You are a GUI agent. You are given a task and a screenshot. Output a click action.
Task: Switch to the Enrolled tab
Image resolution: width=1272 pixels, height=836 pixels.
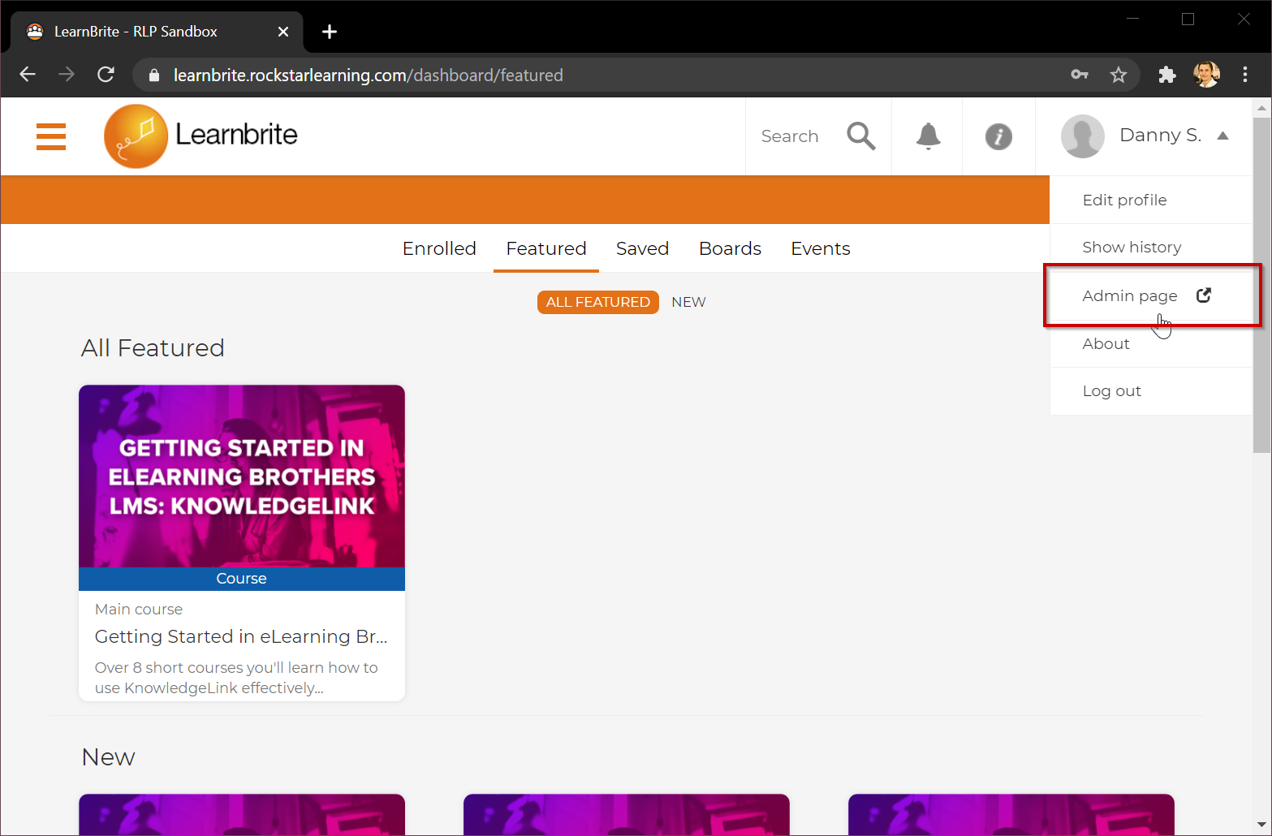pyautogui.click(x=439, y=248)
